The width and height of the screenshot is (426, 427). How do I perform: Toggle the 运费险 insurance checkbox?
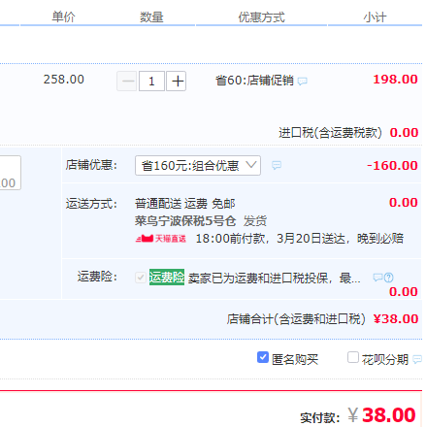pos(141,278)
